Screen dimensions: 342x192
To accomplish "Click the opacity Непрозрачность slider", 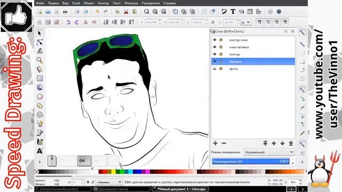I will coord(251,161).
